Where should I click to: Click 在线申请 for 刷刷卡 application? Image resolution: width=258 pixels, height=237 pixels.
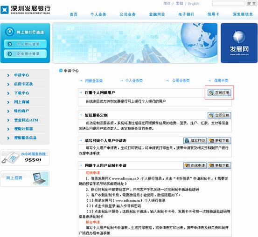195,165
